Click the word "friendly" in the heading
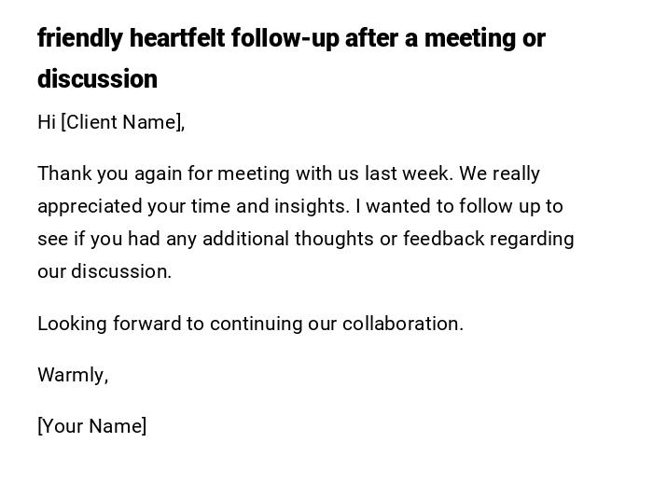The width and height of the screenshot is (653, 484). pos(80,38)
